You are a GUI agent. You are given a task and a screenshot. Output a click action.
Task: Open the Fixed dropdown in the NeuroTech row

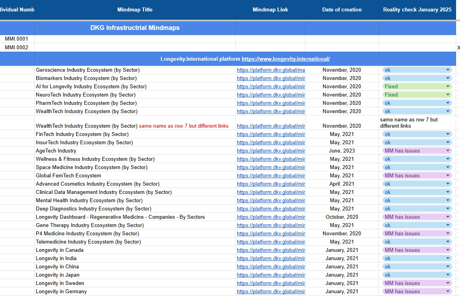(448, 95)
